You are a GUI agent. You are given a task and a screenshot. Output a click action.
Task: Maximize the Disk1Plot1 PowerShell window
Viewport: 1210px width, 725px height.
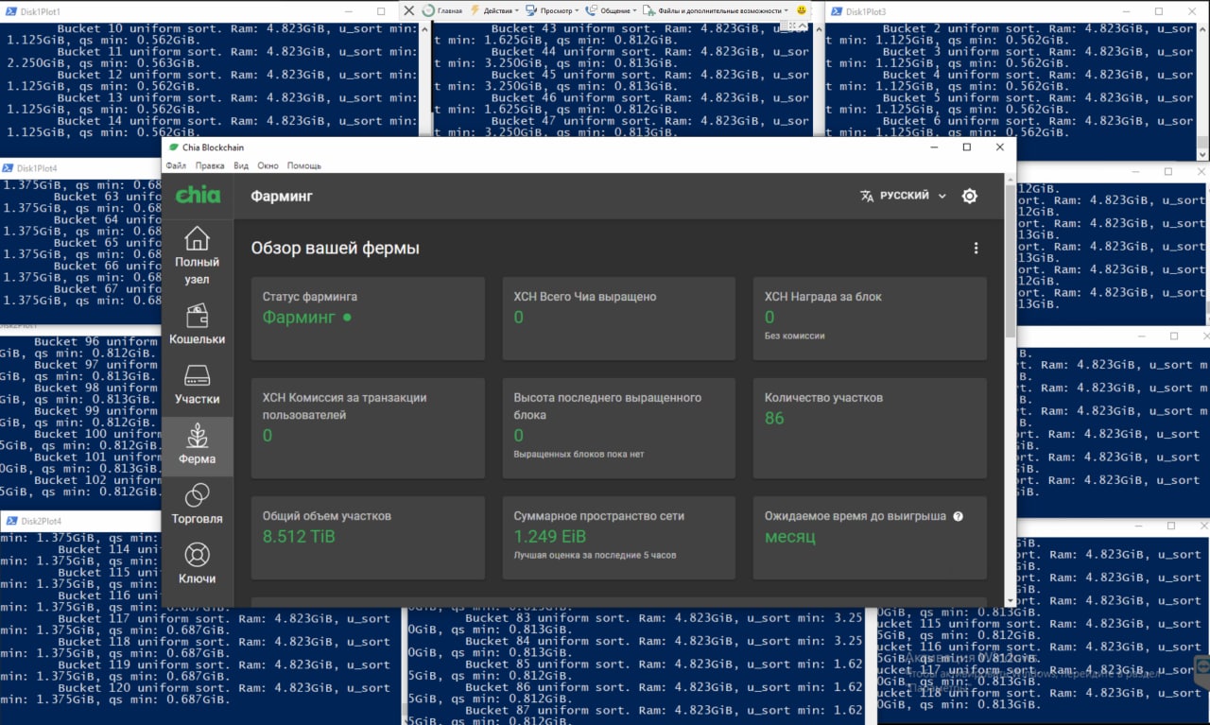click(x=381, y=11)
